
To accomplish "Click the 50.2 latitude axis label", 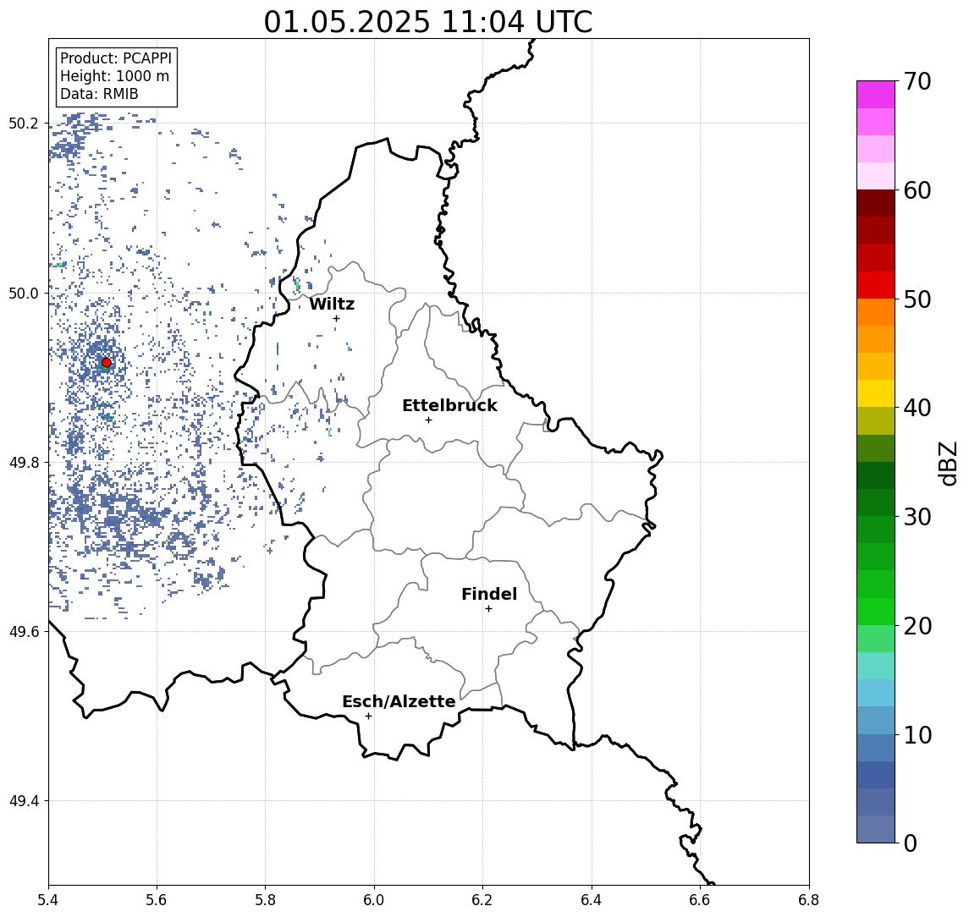I will pyautogui.click(x=24, y=123).
